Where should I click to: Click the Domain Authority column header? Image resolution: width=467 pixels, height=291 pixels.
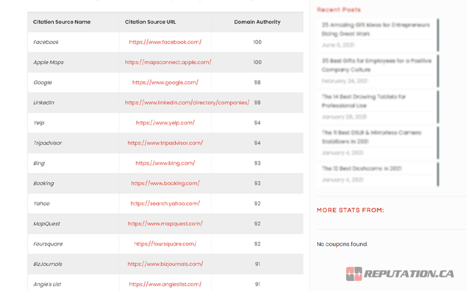257,22
